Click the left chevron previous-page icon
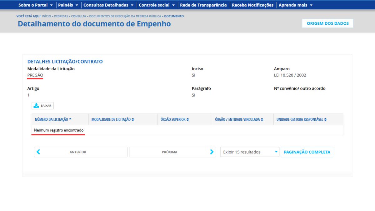The height and width of the screenshot is (211, 375). 38,152
